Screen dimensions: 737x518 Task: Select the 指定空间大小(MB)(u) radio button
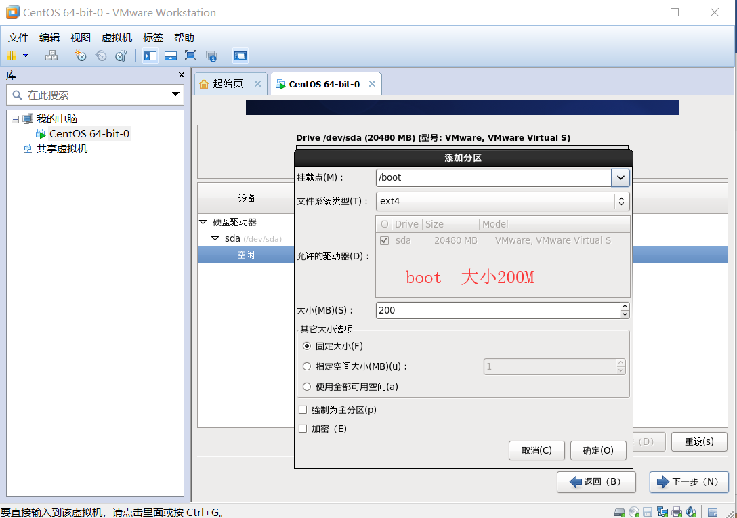coord(307,366)
